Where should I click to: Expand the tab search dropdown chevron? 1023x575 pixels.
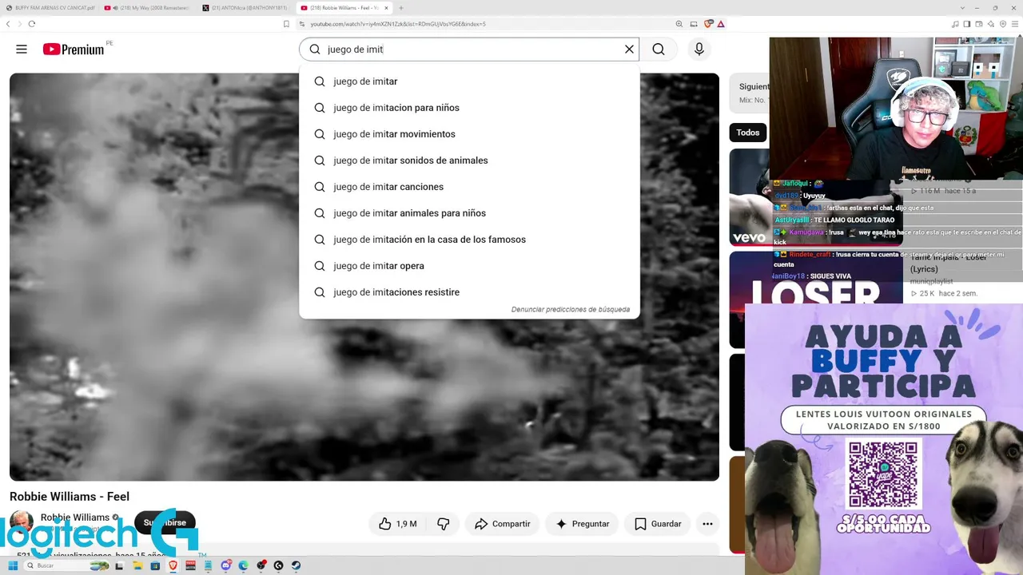[962, 8]
